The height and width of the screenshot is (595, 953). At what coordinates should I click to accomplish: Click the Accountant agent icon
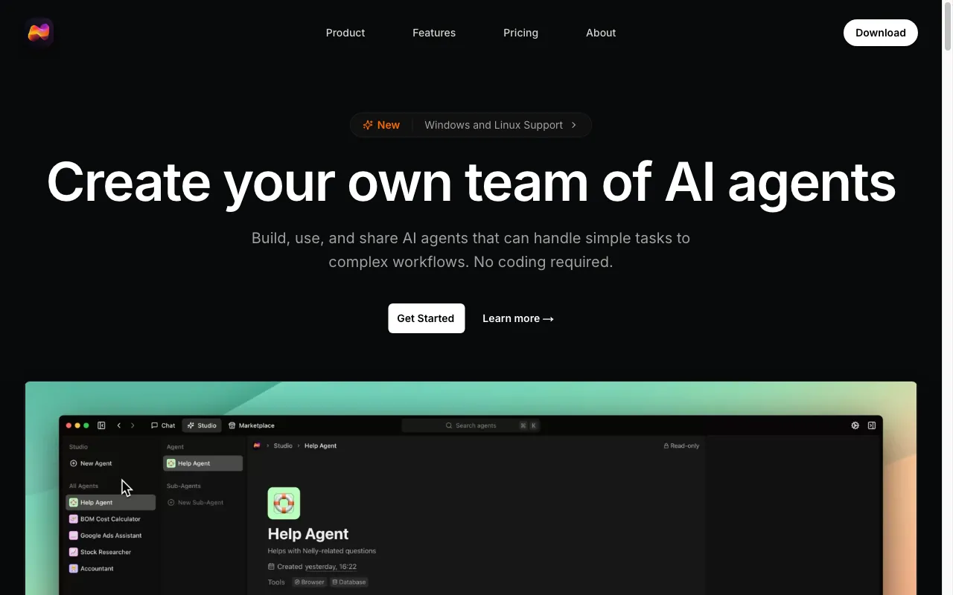pyautogui.click(x=74, y=568)
